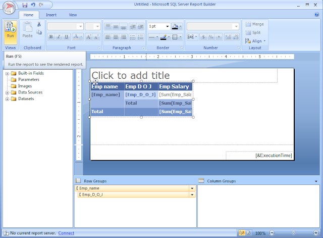323x238 pixels.
Task: Click the Merge cells button
Action: [254, 24]
